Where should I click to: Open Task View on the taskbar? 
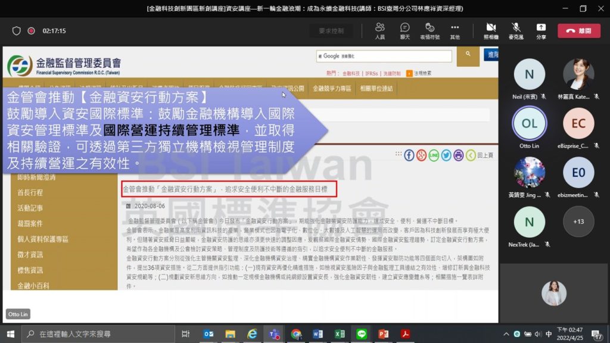pyautogui.click(x=186, y=334)
